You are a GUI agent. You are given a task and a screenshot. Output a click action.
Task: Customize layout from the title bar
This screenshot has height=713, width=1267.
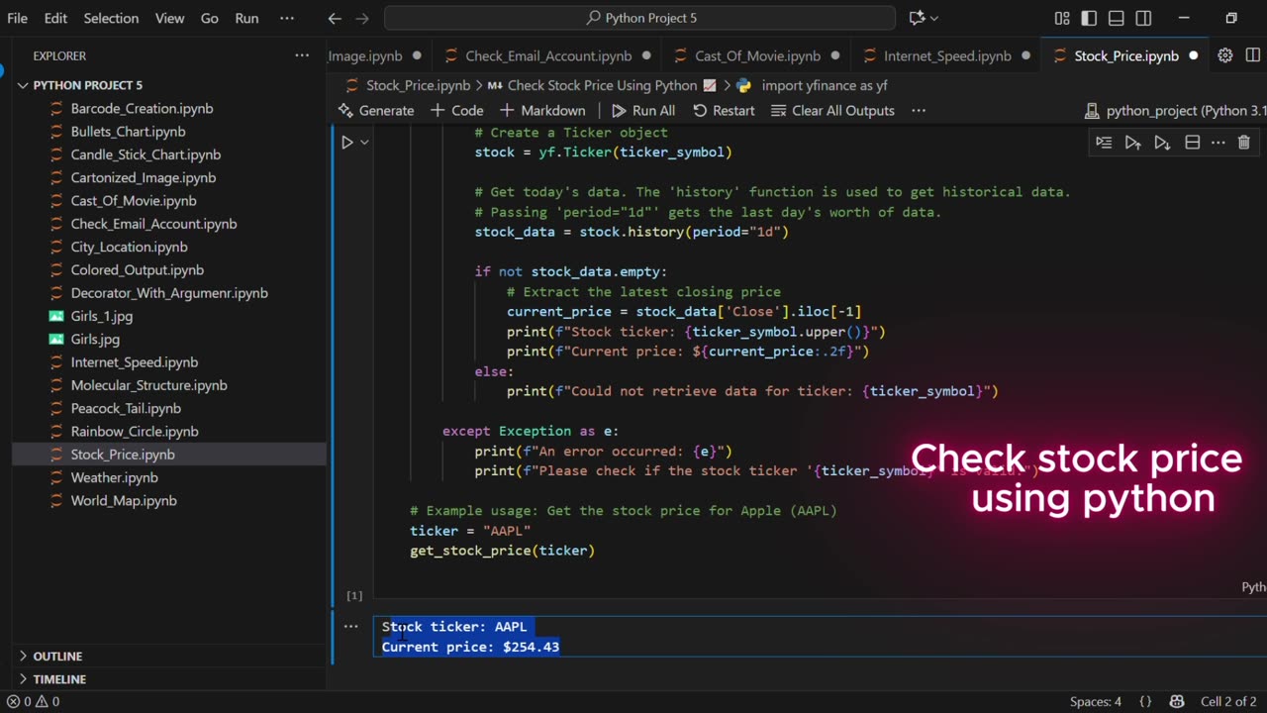[x=1062, y=18]
